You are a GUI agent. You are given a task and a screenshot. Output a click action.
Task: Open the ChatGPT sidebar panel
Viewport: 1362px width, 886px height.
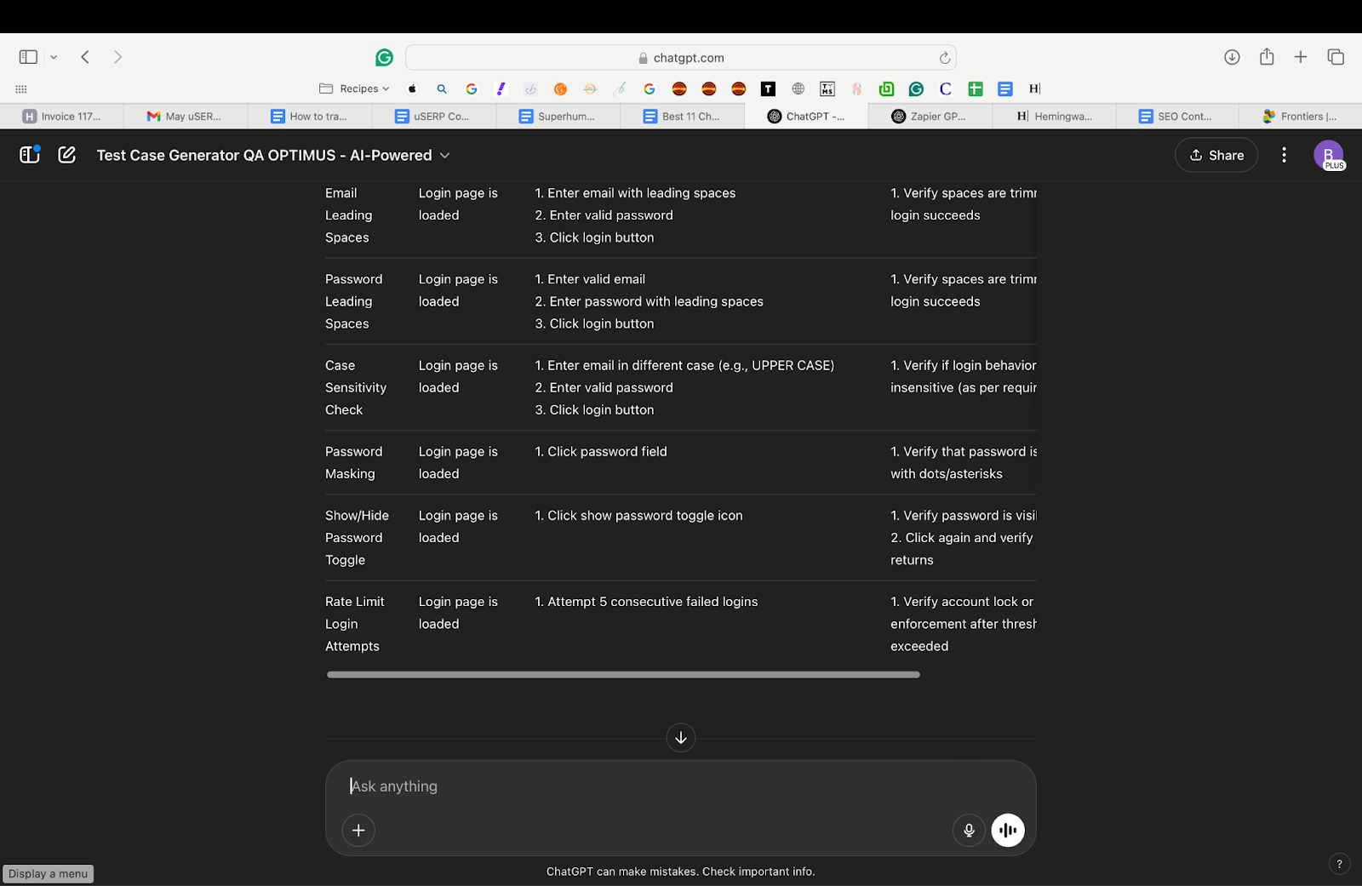pyautogui.click(x=30, y=154)
